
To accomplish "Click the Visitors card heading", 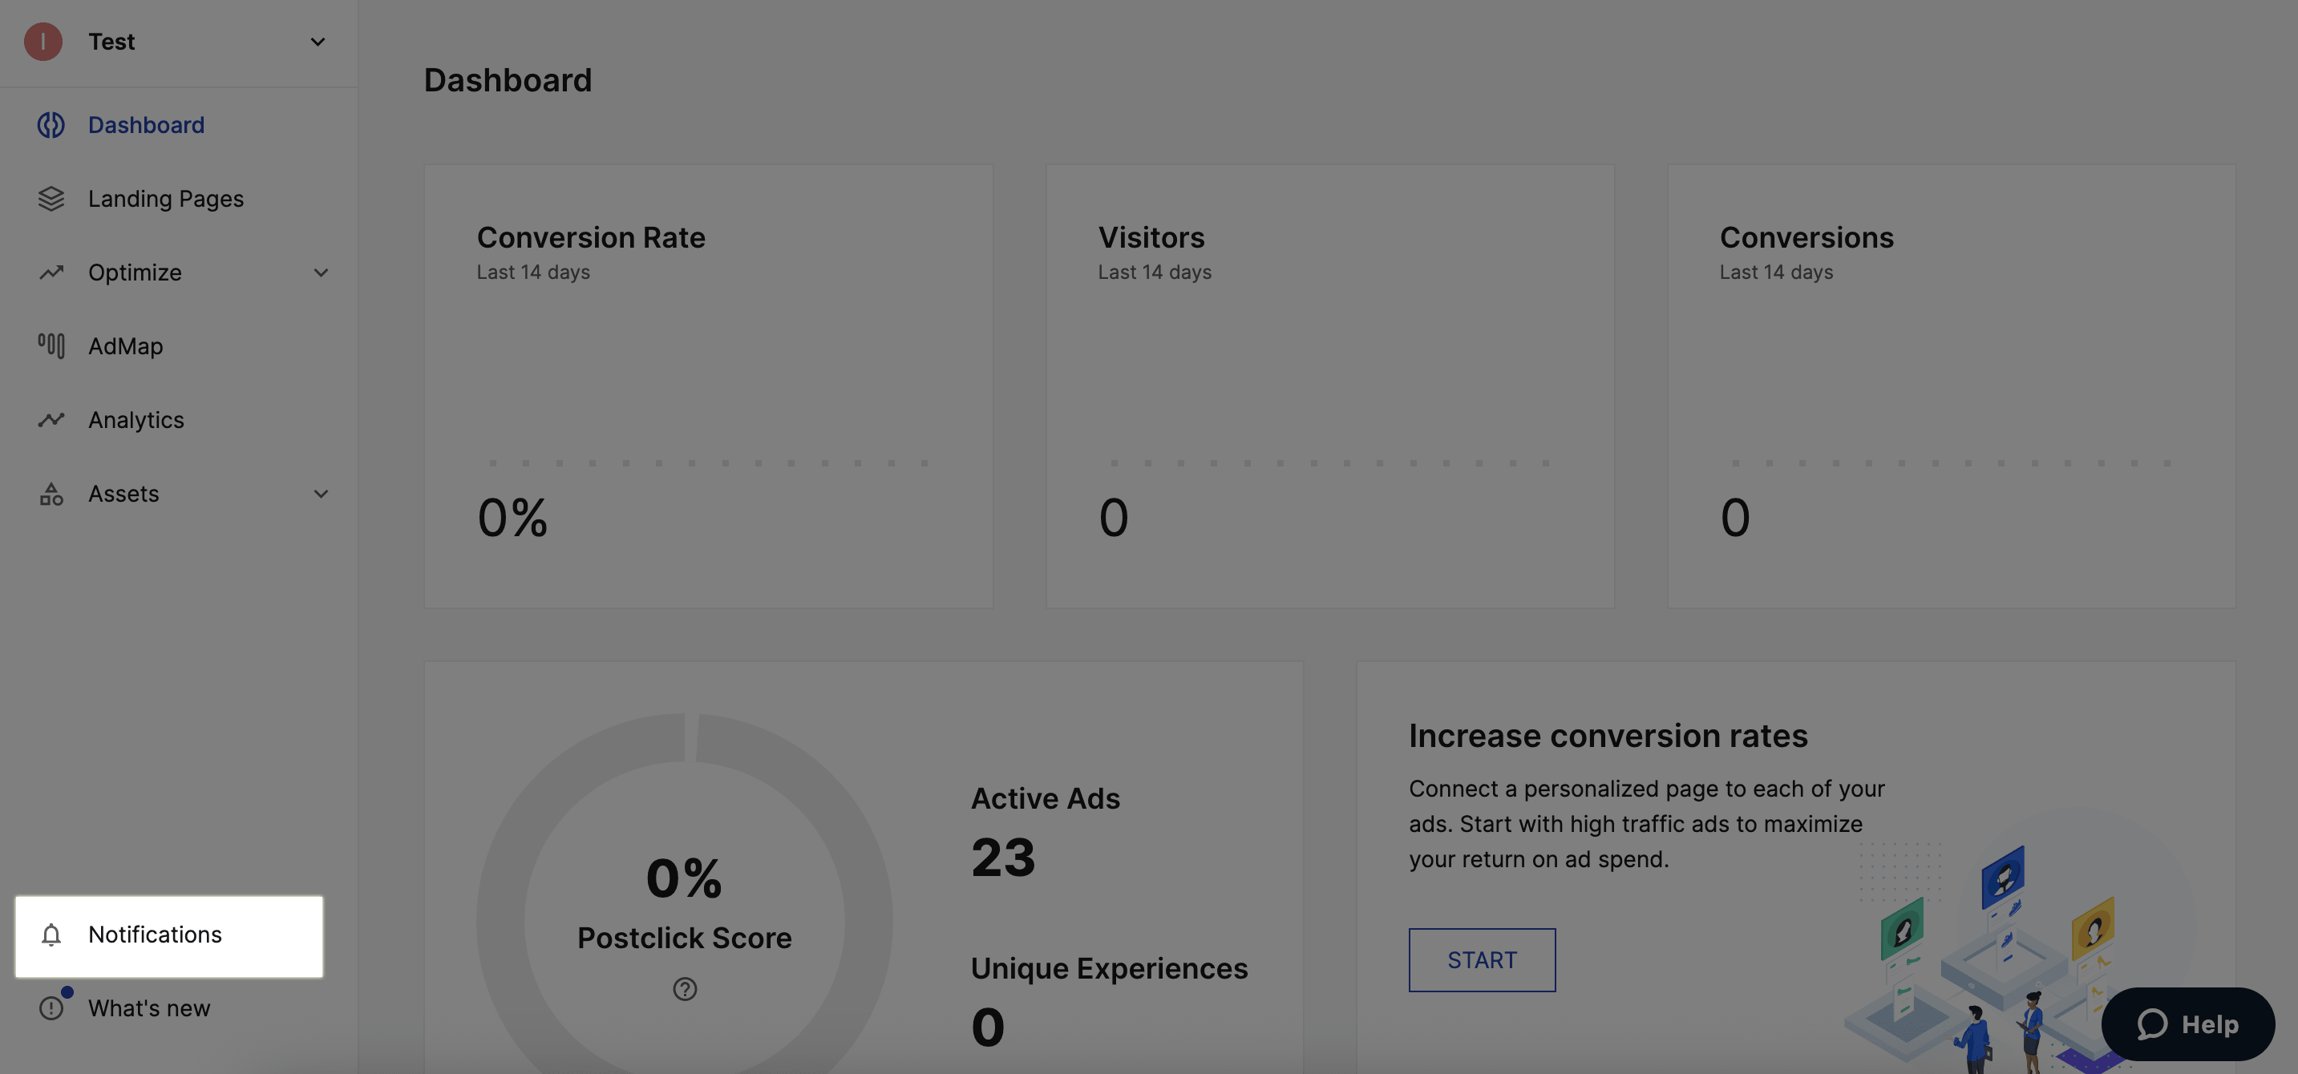I will coord(1151,237).
